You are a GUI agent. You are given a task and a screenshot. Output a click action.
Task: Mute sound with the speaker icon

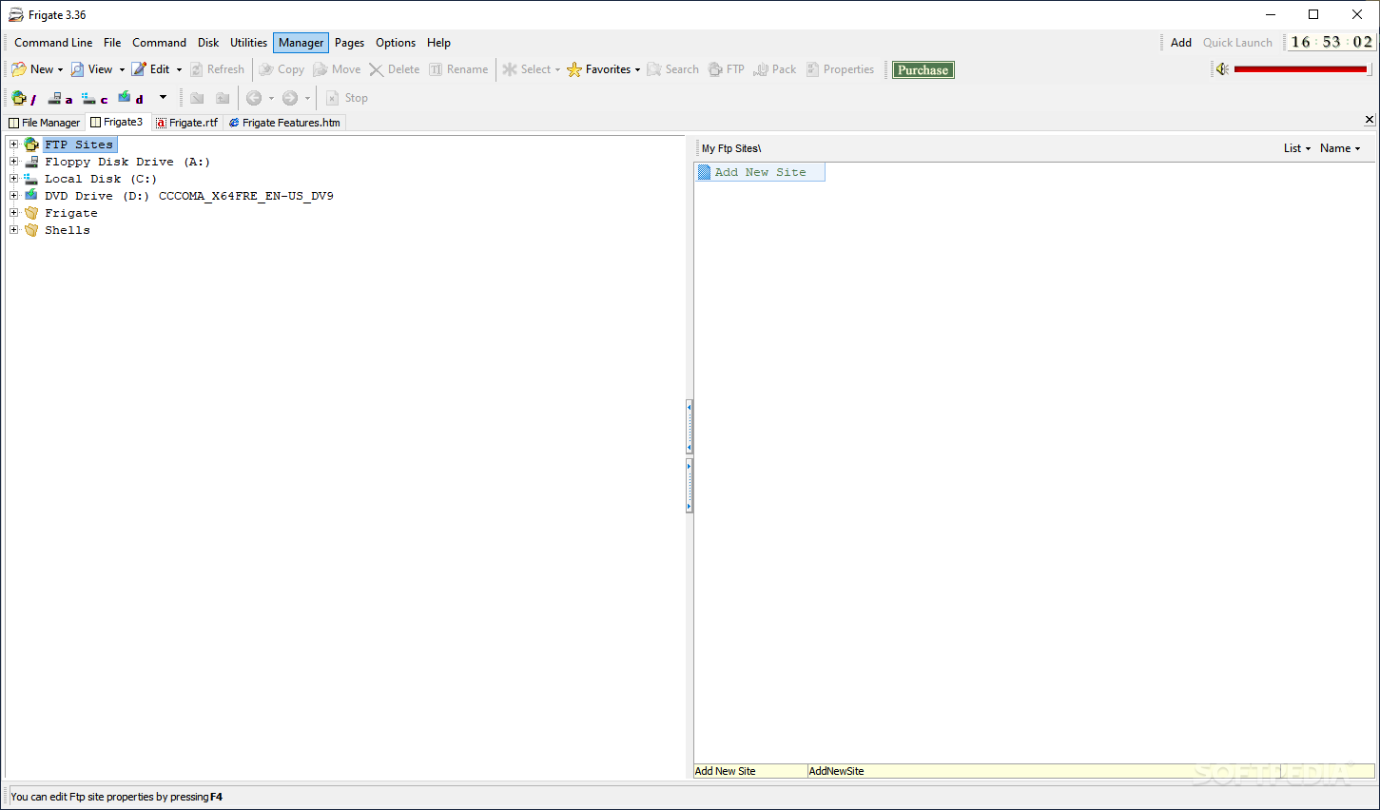pos(1222,69)
